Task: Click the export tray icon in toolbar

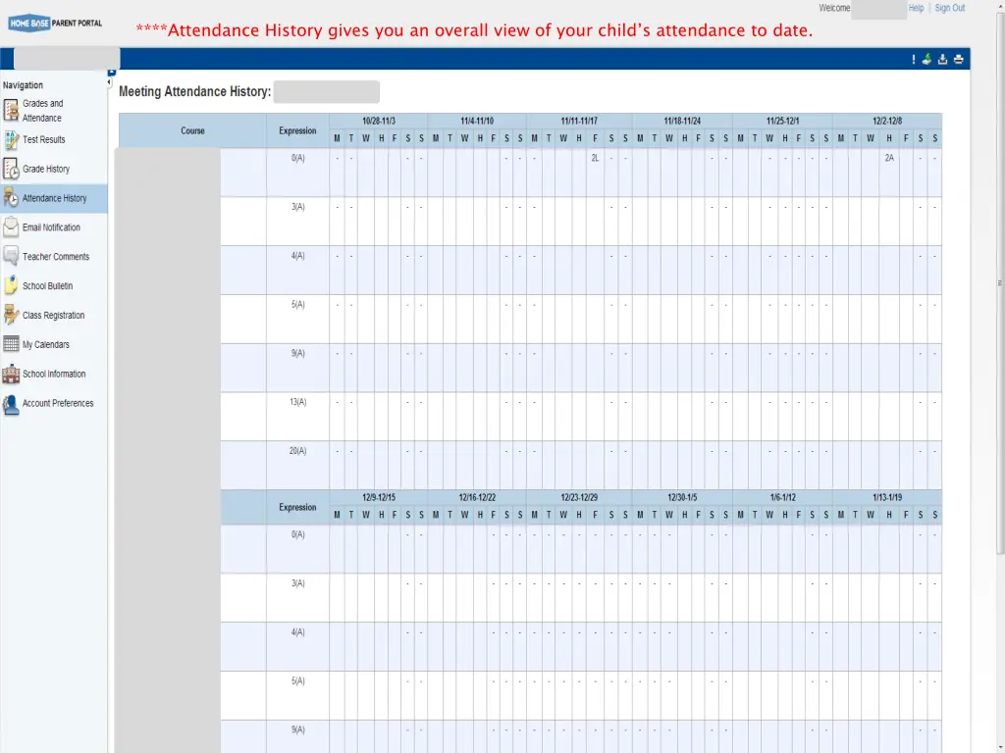Action: (x=943, y=59)
